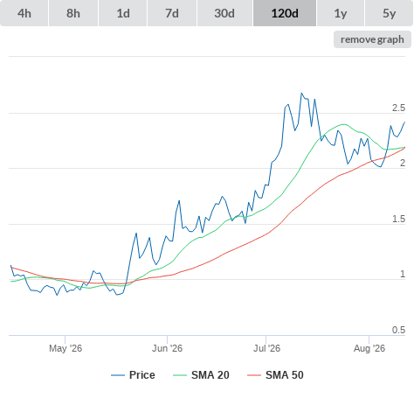
Task: Click the Aug '26 axis label
Action: coord(369,348)
